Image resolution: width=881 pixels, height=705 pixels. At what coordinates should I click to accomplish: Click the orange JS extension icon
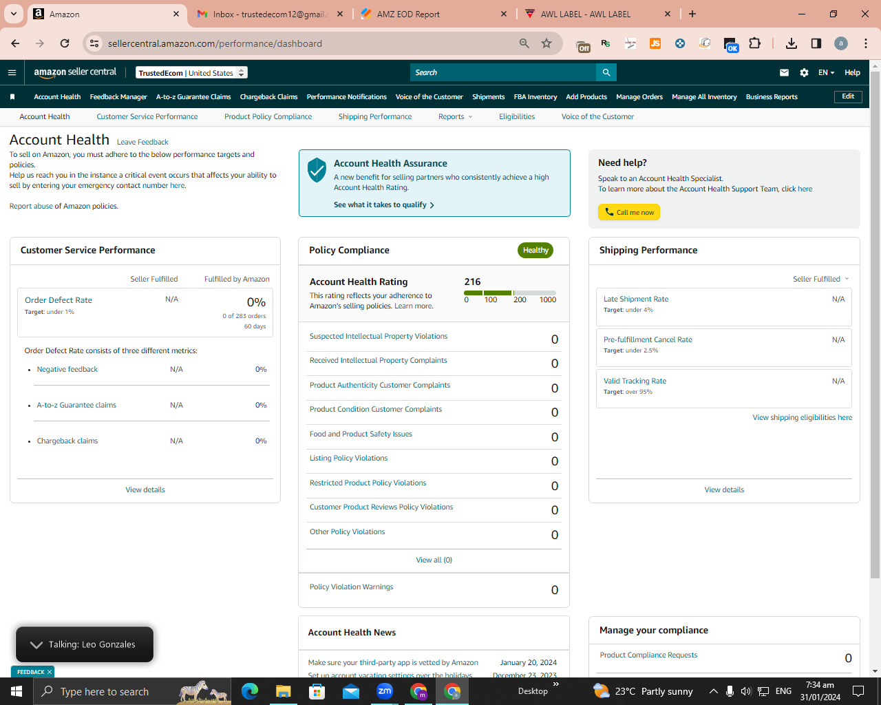click(x=655, y=43)
